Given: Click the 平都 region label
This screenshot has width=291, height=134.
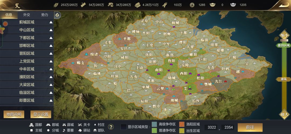Looking at the screenshot, I should coord(127,39).
